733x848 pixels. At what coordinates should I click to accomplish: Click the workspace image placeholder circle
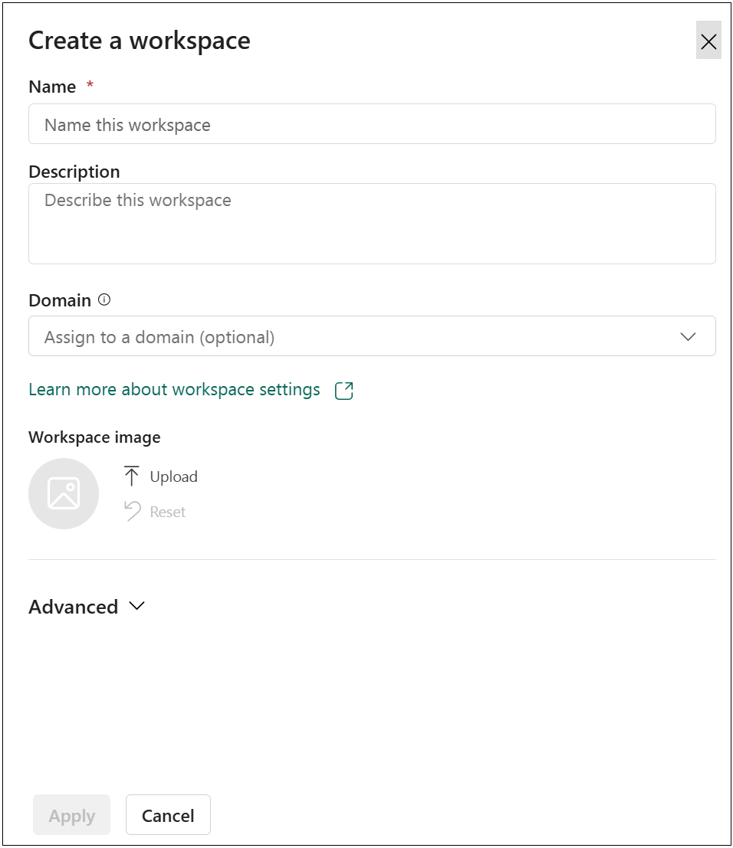click(x=64, y=493)
